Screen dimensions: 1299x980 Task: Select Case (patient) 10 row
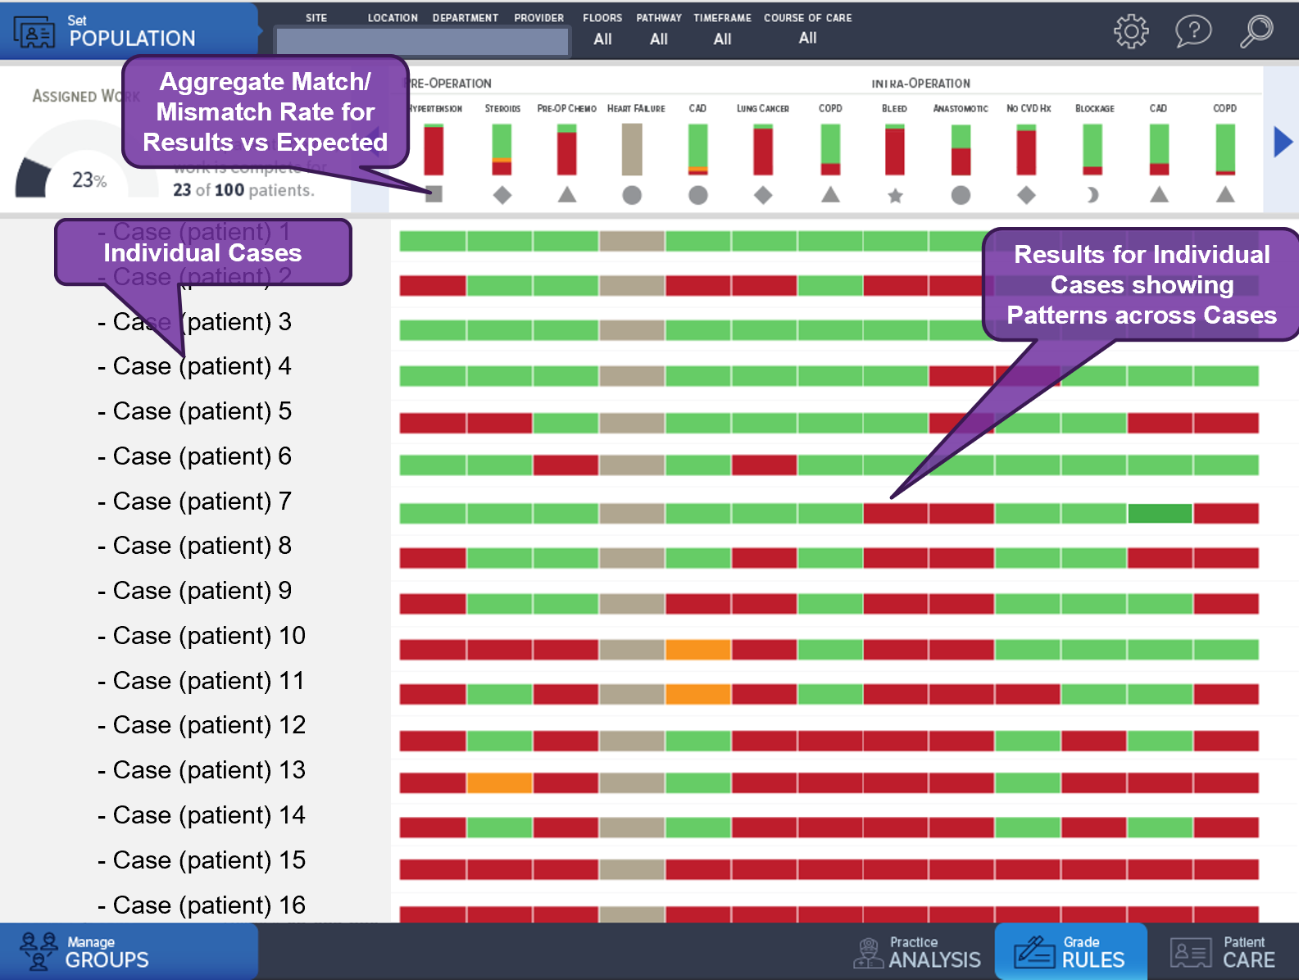202,636
